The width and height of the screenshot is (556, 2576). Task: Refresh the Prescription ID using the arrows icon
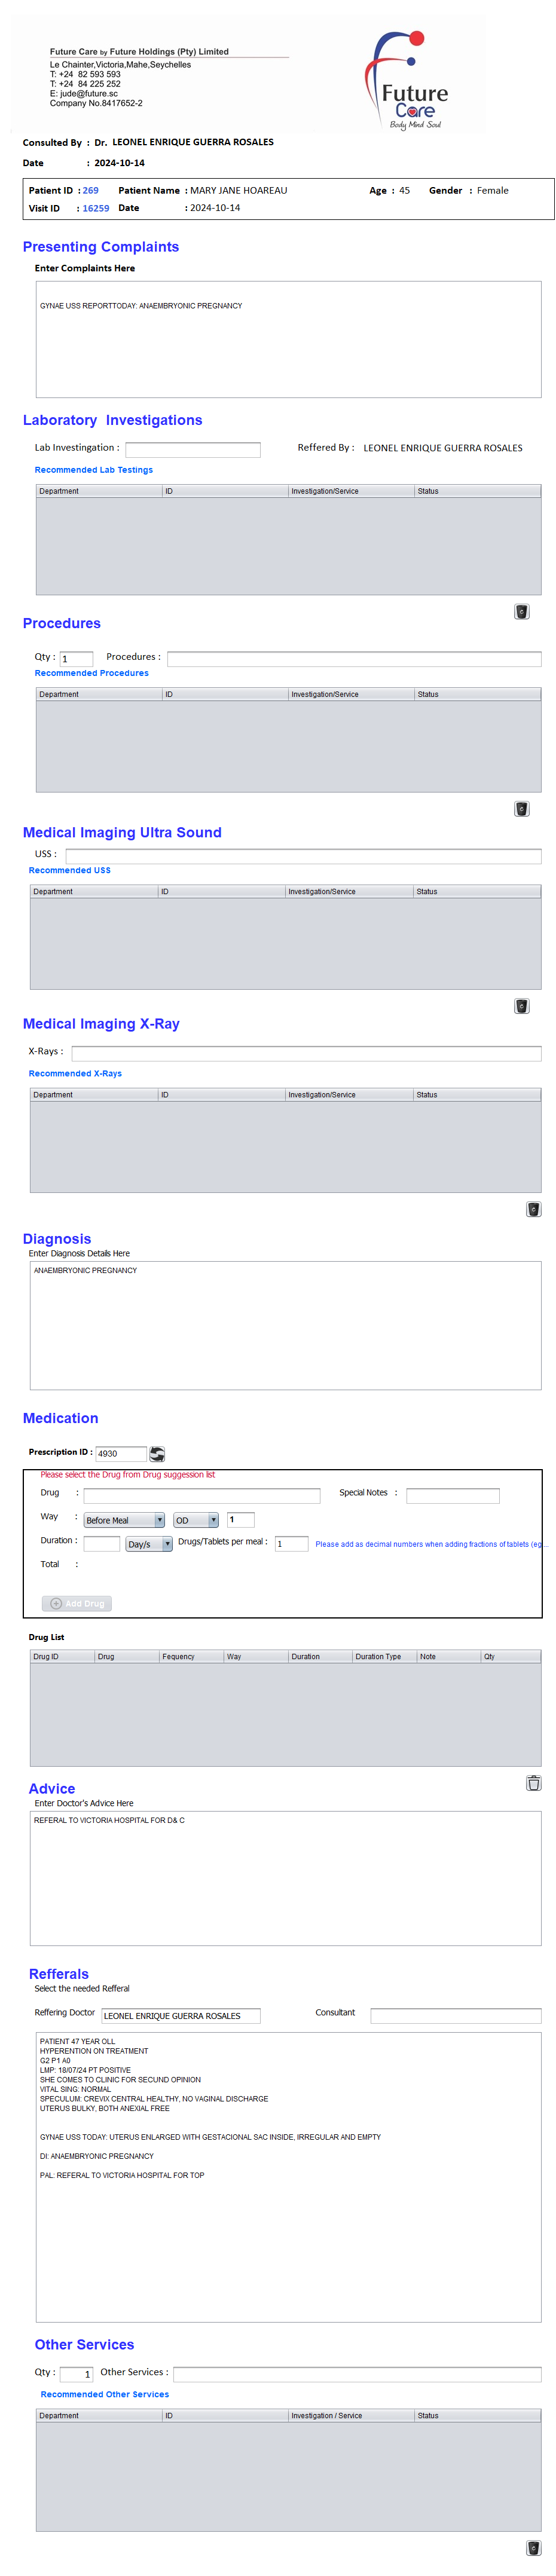tap(157, 1453)
